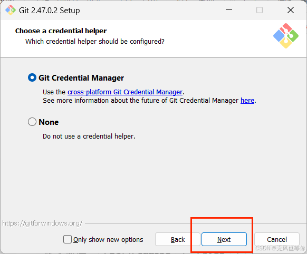Click the Git logo in the title bar
The width and height of the screenshot is (307, 254).
click(x=11, y=10)
